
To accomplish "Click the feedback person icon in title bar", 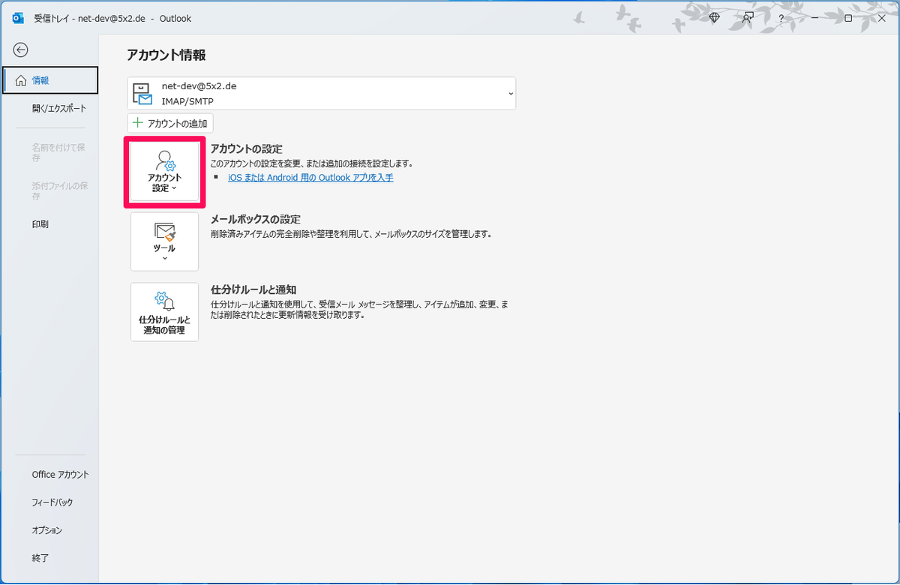I will tap(747, 17).
